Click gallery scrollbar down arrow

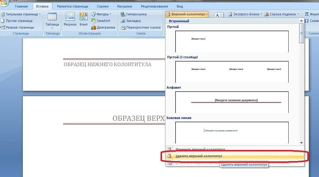[301, 143]
